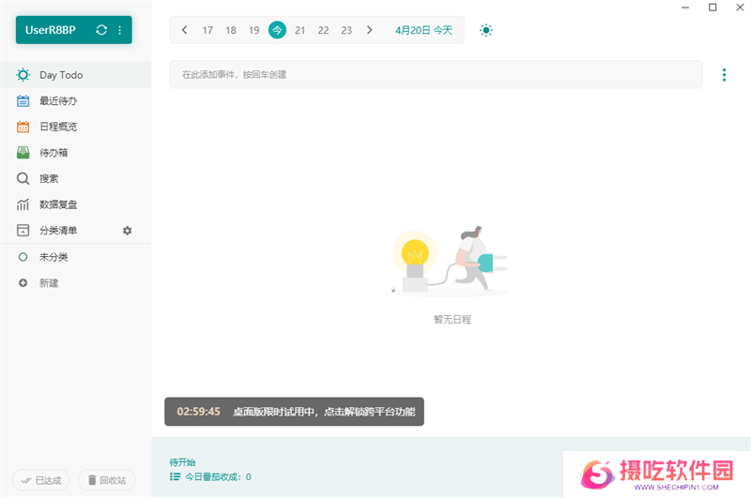Image resolution: width=751 pixels, height=498 pixels.
Task: Expand the 分类清单 category list
Action: tap(57, 231)
